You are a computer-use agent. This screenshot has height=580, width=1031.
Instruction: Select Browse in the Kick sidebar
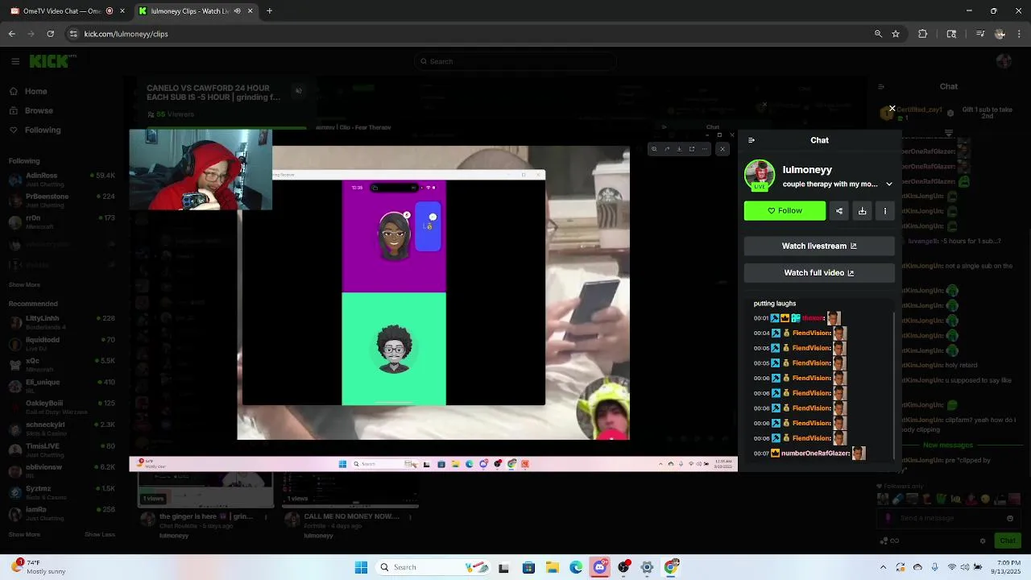(x=38, y=110)
